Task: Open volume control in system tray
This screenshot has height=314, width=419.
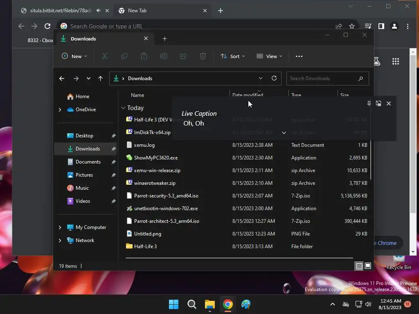Action: (368, 304)
